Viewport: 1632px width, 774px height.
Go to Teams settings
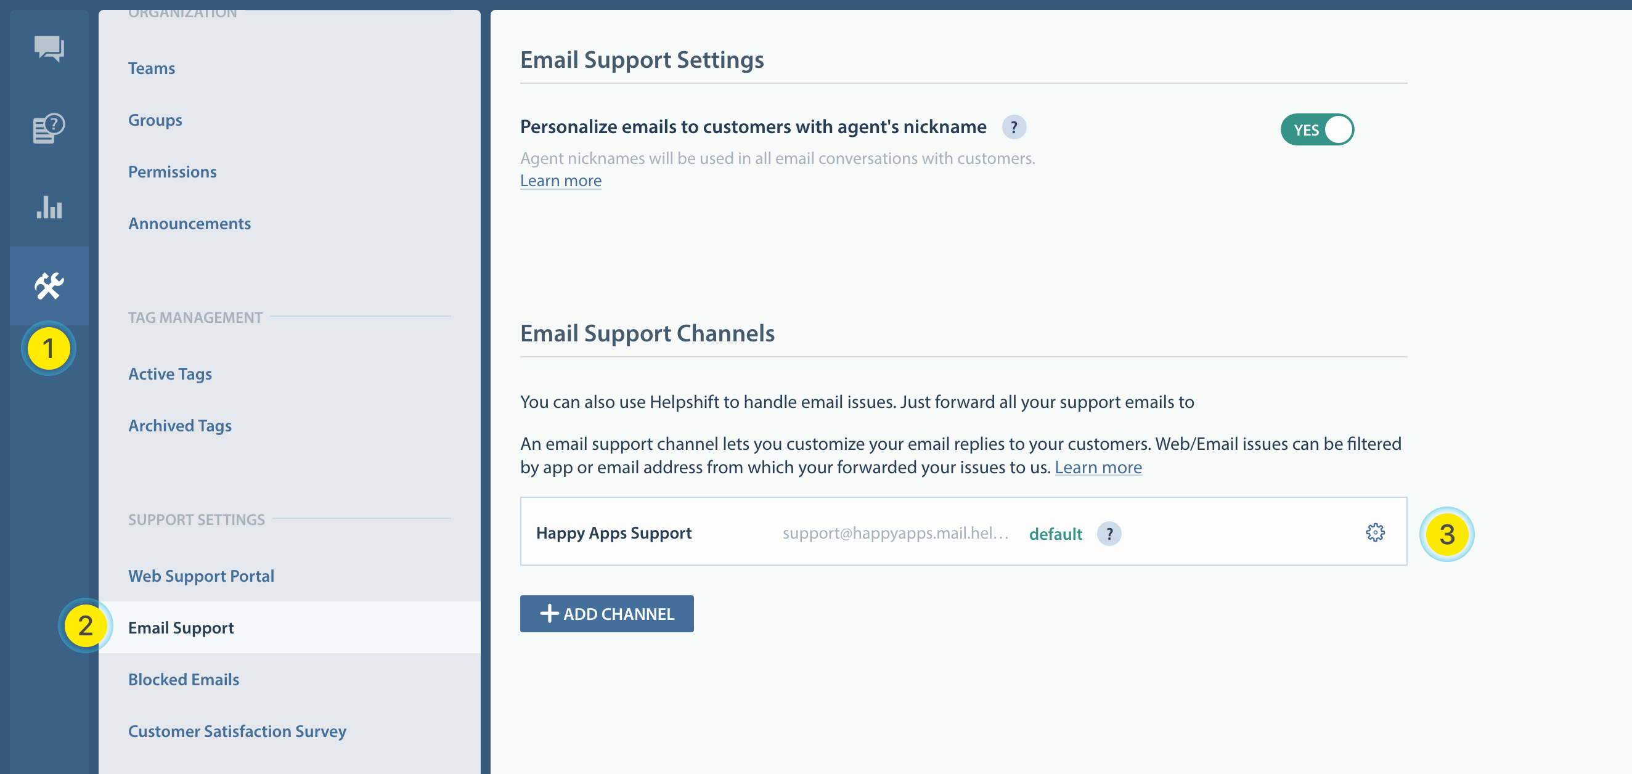pyautogui.click(x=152, y=68)
